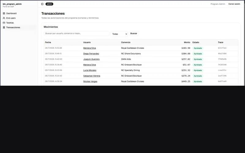This screenshot has width=245, height=153.
Task: Click amount $449.25
Action: pyautogui.click(x=186, y=81)
